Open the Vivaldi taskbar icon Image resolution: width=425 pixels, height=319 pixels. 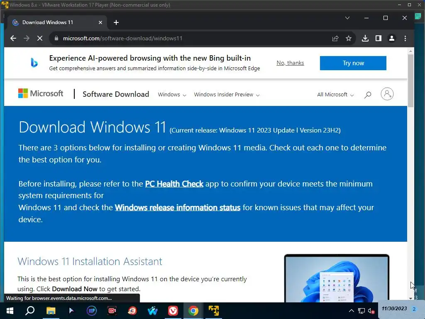click(x=173, y=311)
